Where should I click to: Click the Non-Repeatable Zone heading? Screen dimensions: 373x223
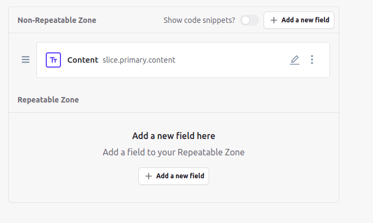[x=57, y=20]
